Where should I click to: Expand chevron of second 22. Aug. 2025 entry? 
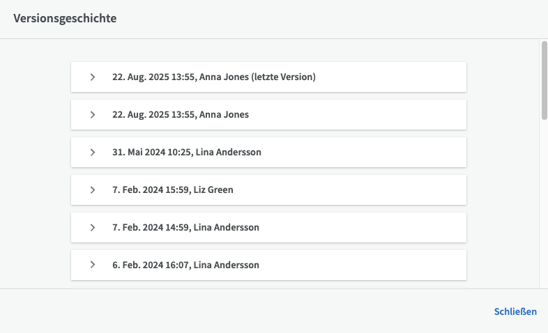tap(93, 115)
